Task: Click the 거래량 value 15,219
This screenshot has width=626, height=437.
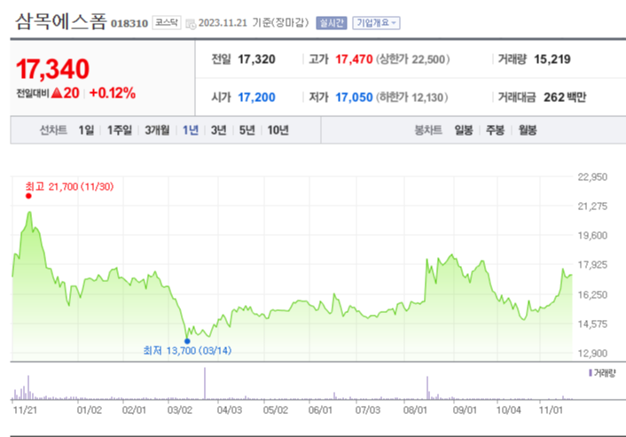Action: (552, 59)
